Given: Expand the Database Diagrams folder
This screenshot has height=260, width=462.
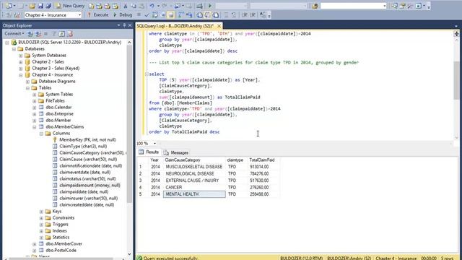Looking at the screenshot, I should tap(27, 82).
